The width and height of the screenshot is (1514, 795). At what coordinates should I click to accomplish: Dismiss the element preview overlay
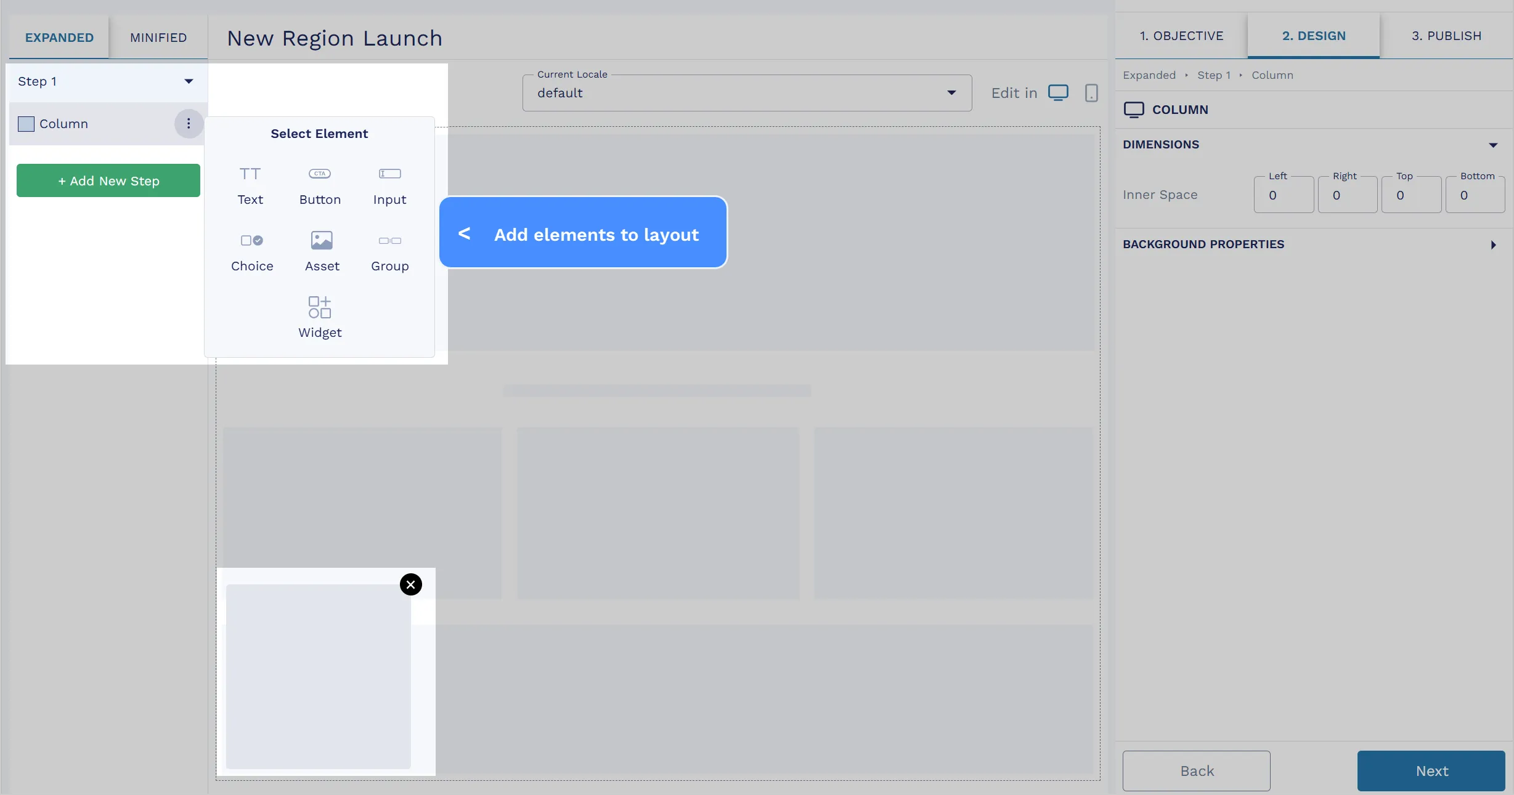click(410, 584)
